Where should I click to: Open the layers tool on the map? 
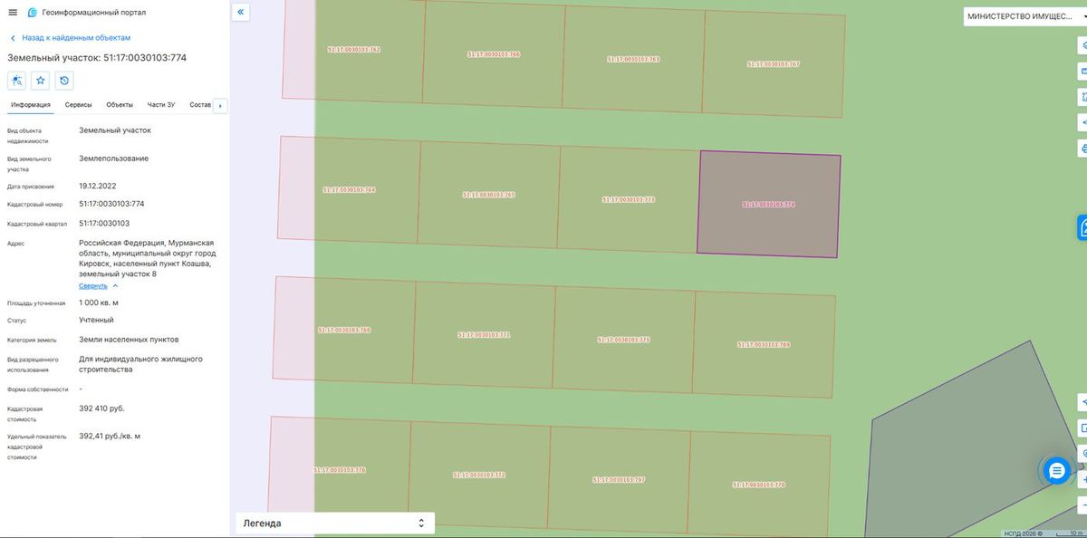tap(1083, 44)
